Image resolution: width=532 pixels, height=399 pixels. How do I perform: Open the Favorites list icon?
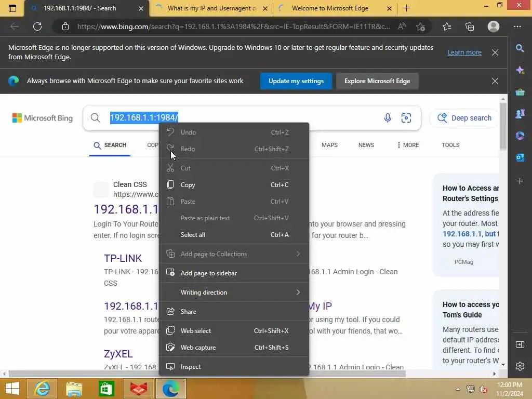pos(447,26)
